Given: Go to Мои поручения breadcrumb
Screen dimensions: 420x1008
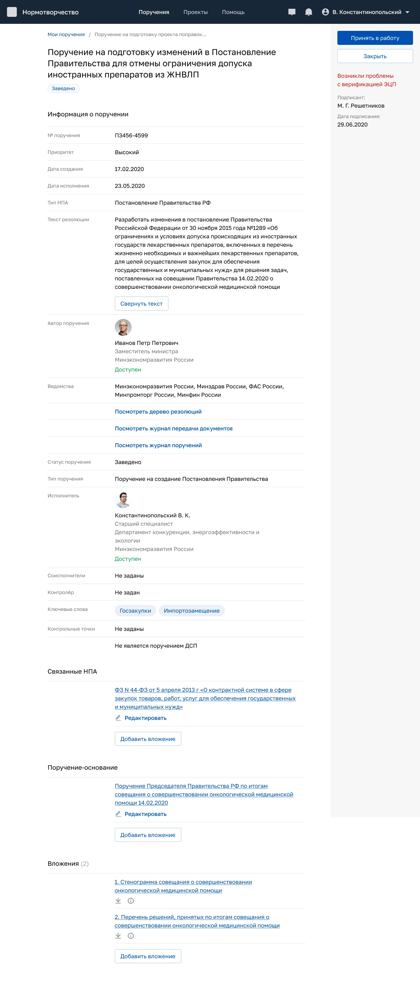Looking at the screenshot, I should click(x=66, y=34).
